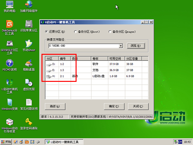Click the U icon in dialog title bar
193x145 pixels.
point(42,22)
